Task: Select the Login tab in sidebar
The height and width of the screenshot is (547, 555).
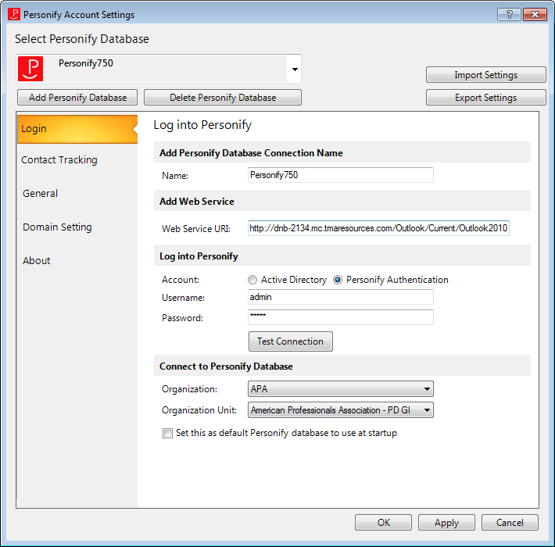Action: pos(77,129)
